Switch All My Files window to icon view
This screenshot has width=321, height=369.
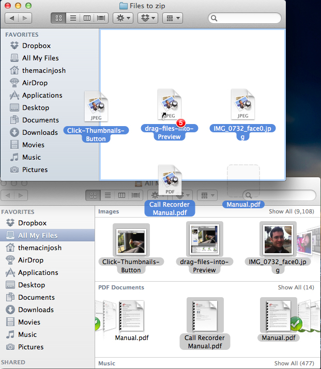coord(93,195)
